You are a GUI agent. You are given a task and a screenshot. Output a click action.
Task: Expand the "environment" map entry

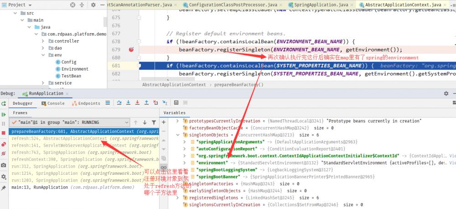pos(184,163)
